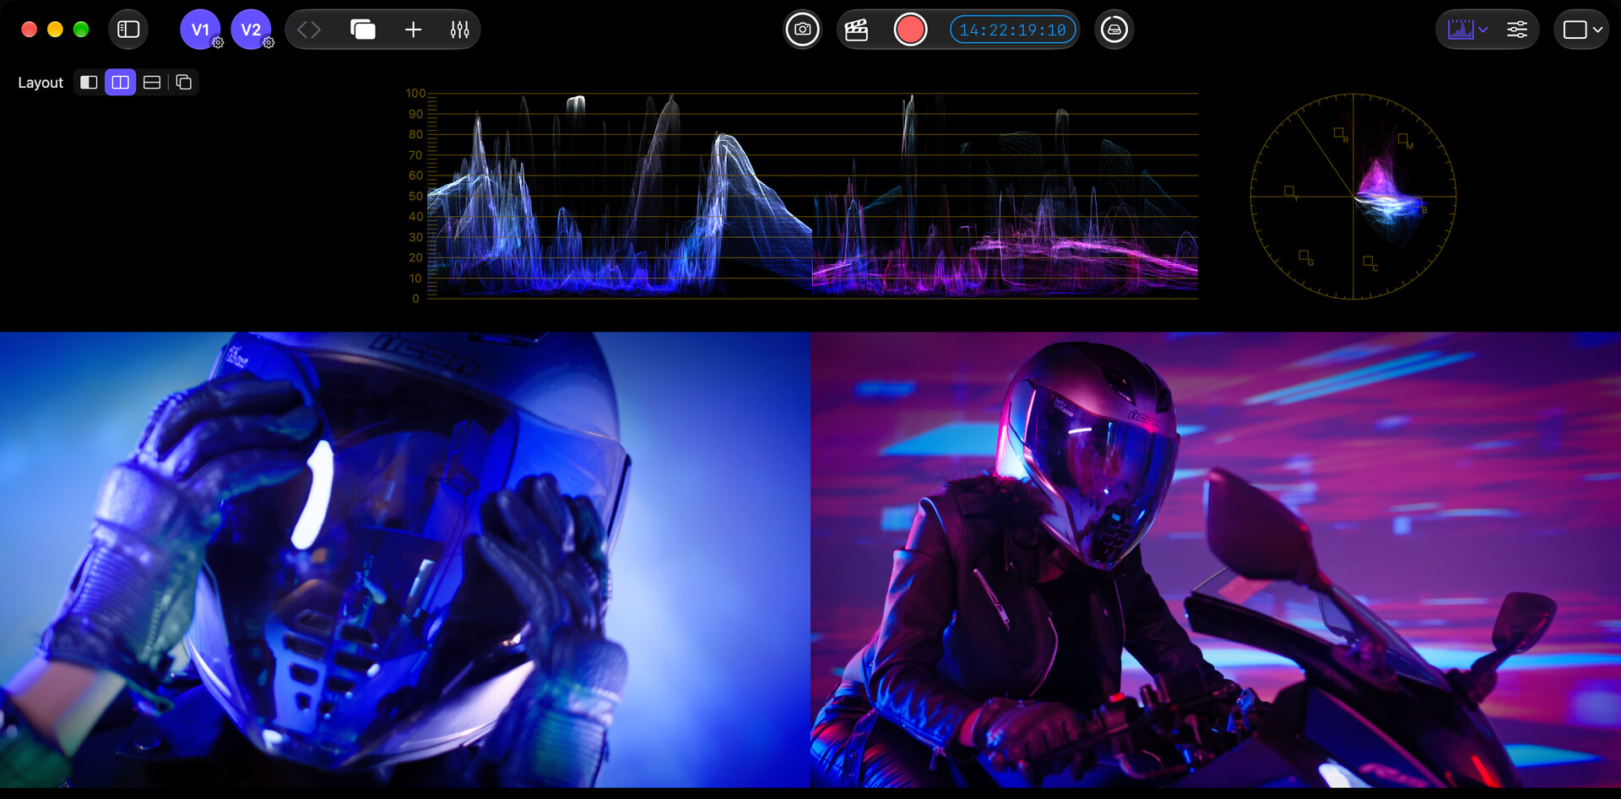
Task: Click the waveform monitor scope
Action: pyautogui.click(x=802, y=196)
